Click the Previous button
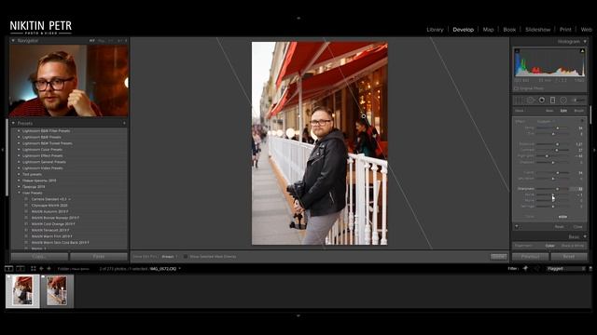This screenshot has width=597, height=335. coord(531,257)
